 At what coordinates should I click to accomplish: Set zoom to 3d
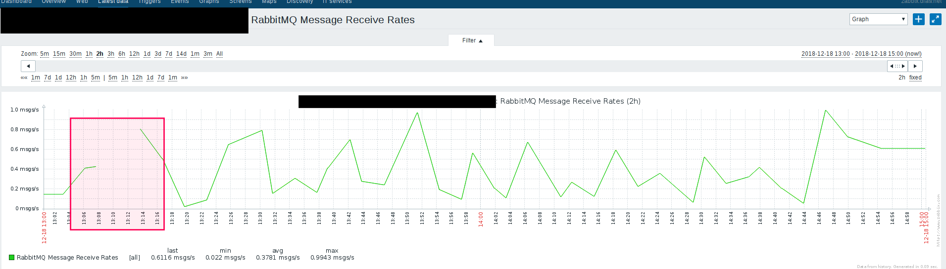pyautogui.click(x=158, y=54)
